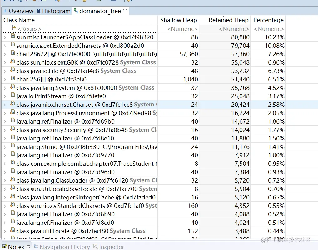Expand sun.misc.Launcher$AppClassLoader row

(x=5, y=37)
